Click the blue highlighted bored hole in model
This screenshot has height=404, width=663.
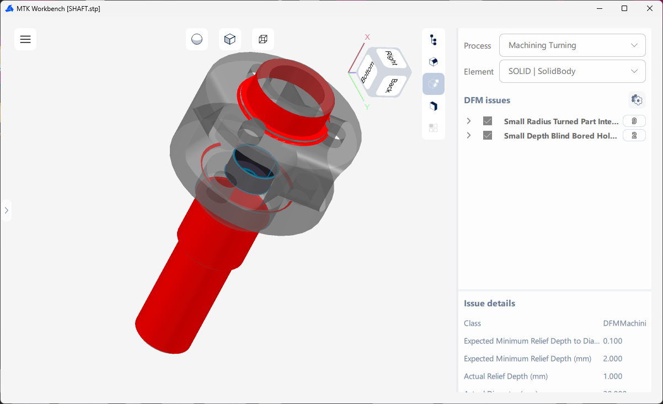click(x=251, y=169)
